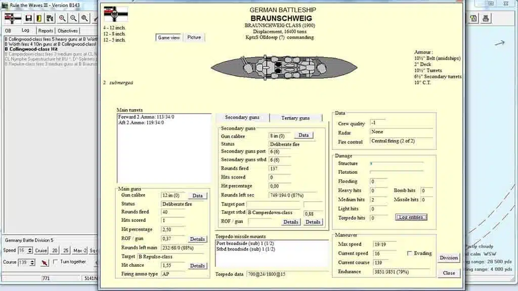Viewport: 518px width, 291px height.
Task: Enable the Evading checkbox
Action: (410, 254)
